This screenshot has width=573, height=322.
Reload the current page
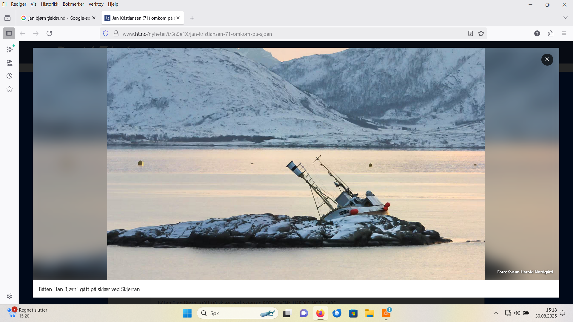click(49, 33)
